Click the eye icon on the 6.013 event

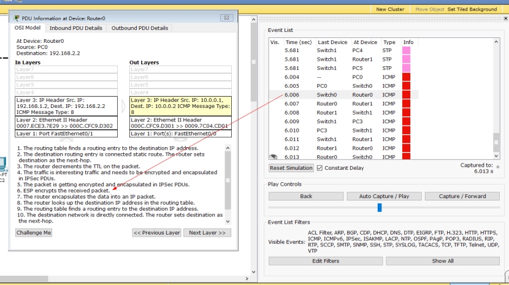tap(274, 157)
